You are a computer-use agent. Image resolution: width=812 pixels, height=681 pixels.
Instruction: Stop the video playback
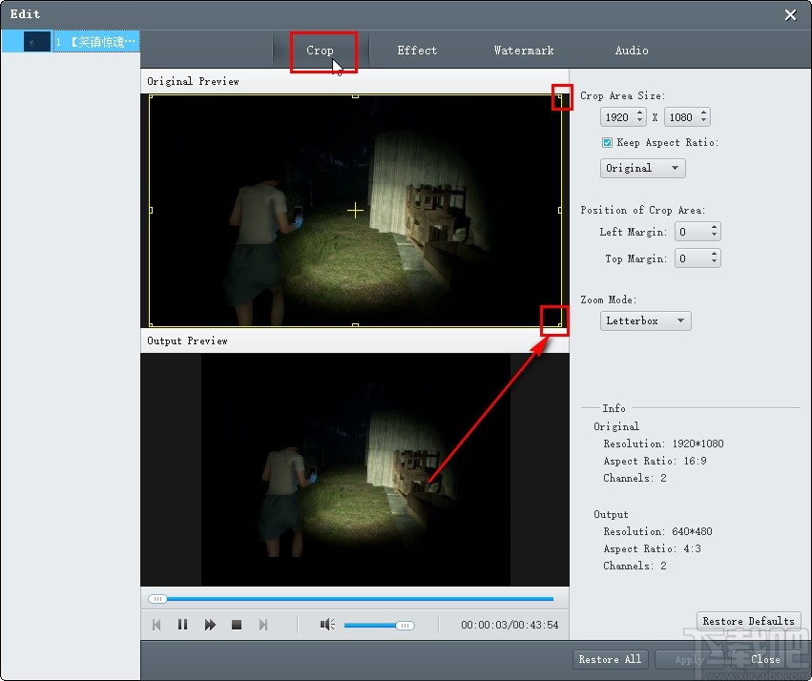237,625
